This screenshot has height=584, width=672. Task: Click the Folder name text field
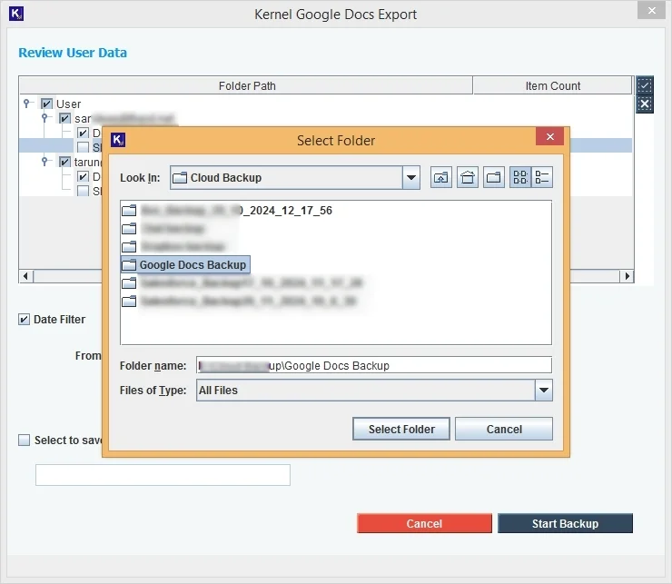(x=373, y=365)
